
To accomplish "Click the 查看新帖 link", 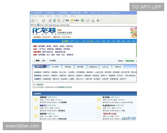I will pos(62,87).
